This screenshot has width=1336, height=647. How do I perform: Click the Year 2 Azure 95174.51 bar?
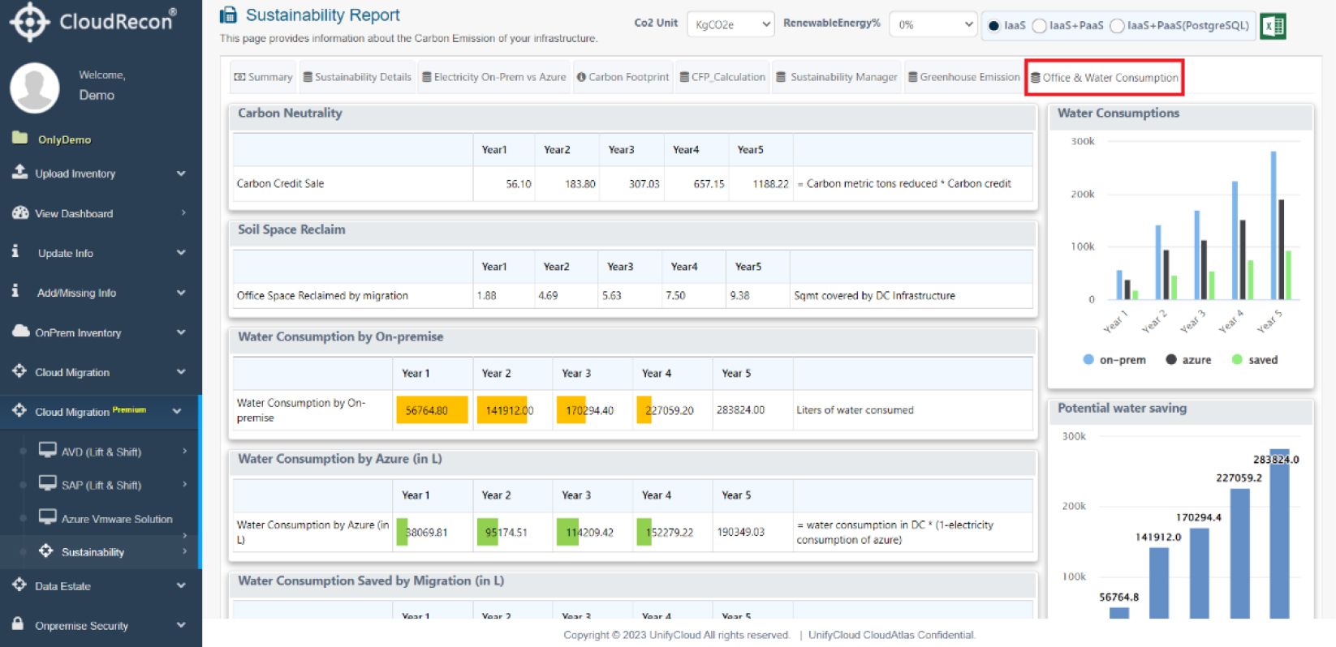coord(488,532)
